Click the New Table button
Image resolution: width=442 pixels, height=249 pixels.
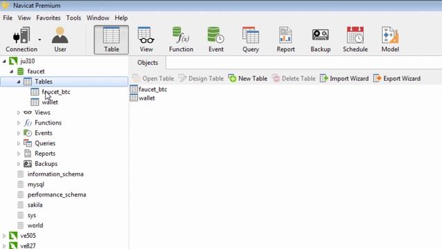point(248,78)
